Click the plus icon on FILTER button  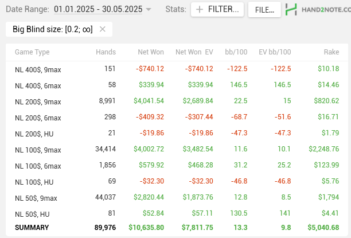200,10
